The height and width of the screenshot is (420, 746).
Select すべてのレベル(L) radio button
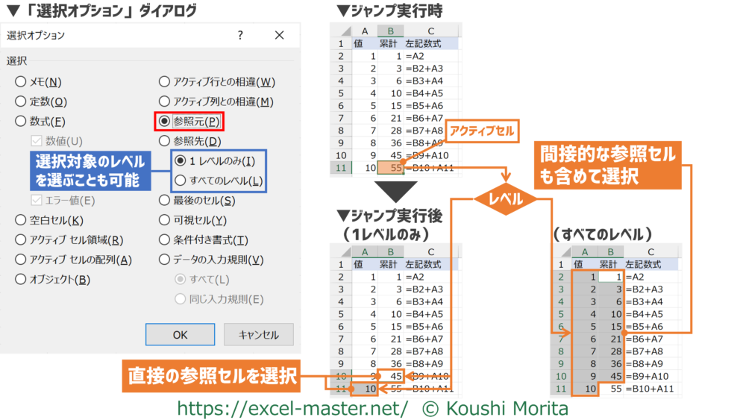click(x=180, y=181)
